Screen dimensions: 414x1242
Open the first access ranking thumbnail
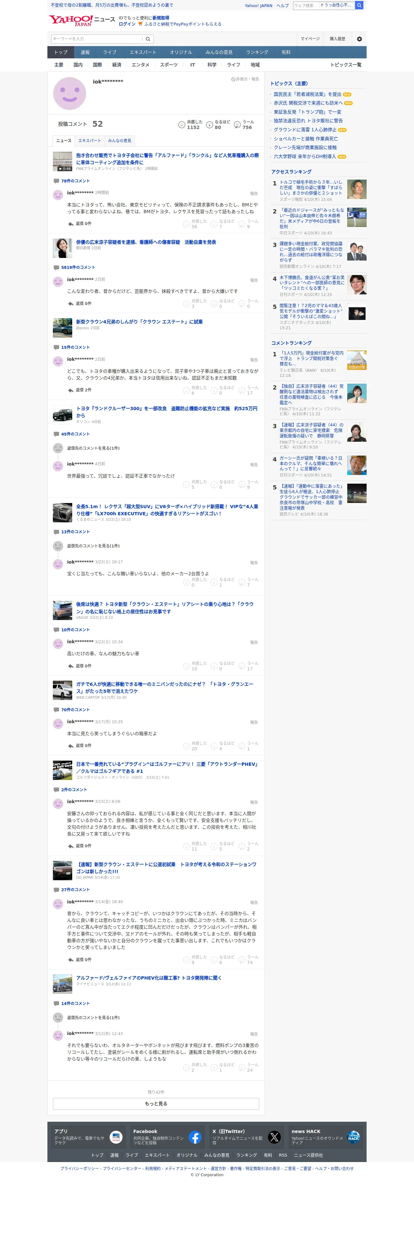[357, 190]
